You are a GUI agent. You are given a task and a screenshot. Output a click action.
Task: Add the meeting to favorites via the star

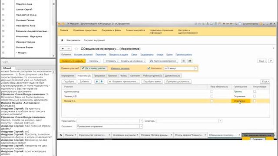tap(76, 49)
